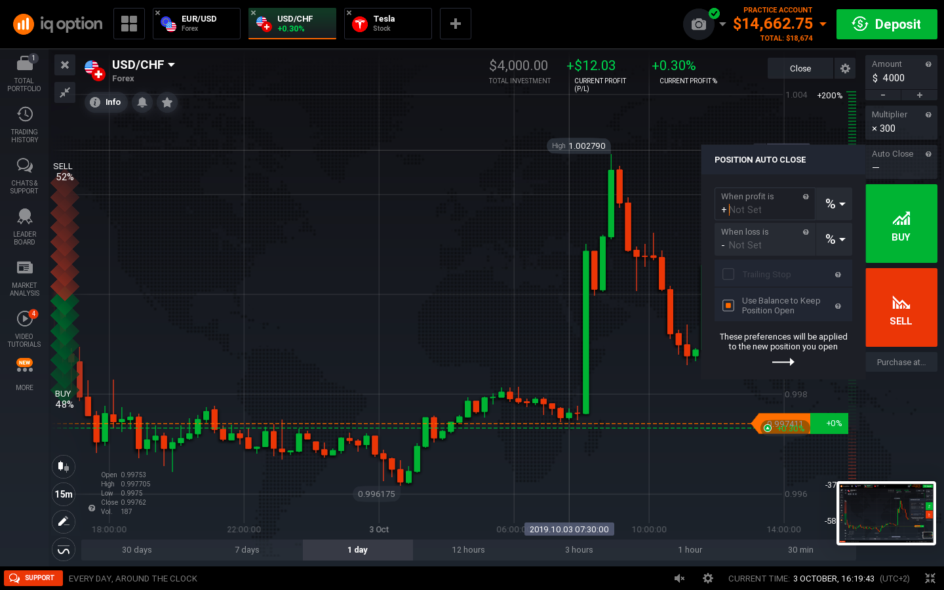Screen dimensions: 944x590
Task: Switch to Tesla stock tab
Action: pos(388,24)
